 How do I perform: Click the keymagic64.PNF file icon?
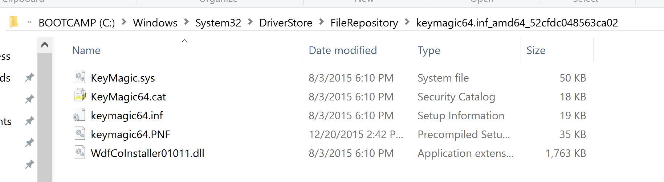[80, 134]
